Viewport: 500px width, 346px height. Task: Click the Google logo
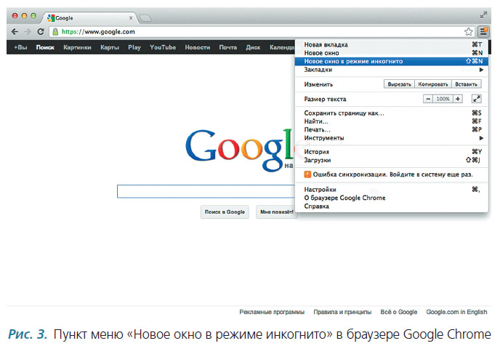[x=240, y=149]
